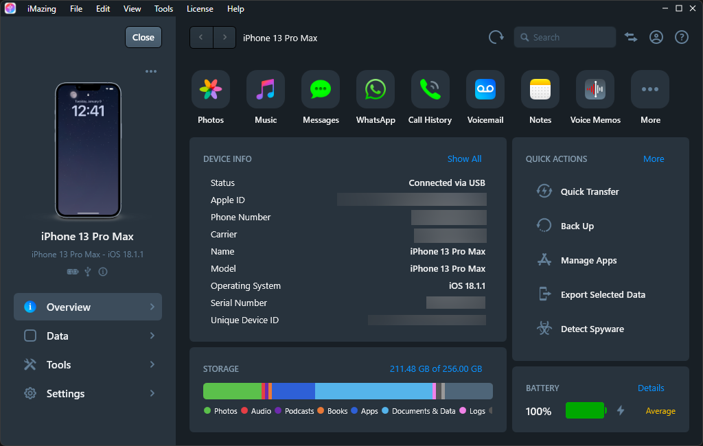Open the user account icon

[x=656, y=37]
